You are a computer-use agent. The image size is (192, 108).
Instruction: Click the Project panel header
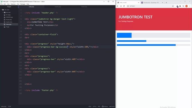coord(9,7)
